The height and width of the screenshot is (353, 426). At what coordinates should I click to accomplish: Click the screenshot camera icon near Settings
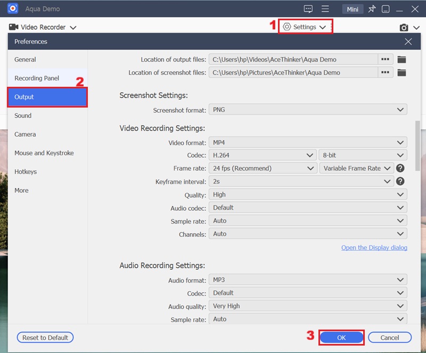pyautogui.click(x=403, y=27)
